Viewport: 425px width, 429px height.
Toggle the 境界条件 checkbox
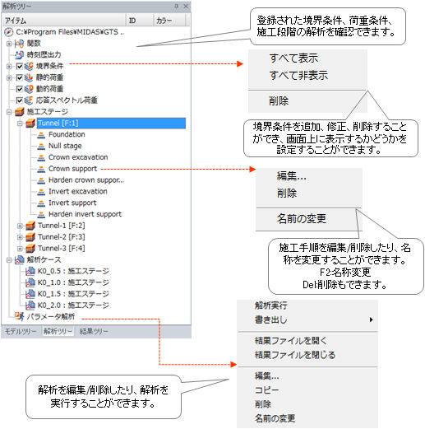point(20,66)
